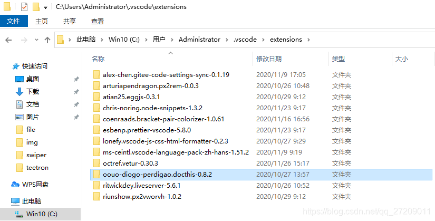Click the folder icon in the address bar

click(x=61, y=40)
